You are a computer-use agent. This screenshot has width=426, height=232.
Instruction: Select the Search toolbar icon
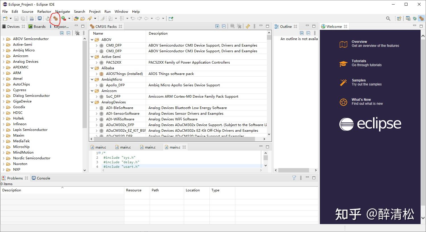[x=388, y=18]
